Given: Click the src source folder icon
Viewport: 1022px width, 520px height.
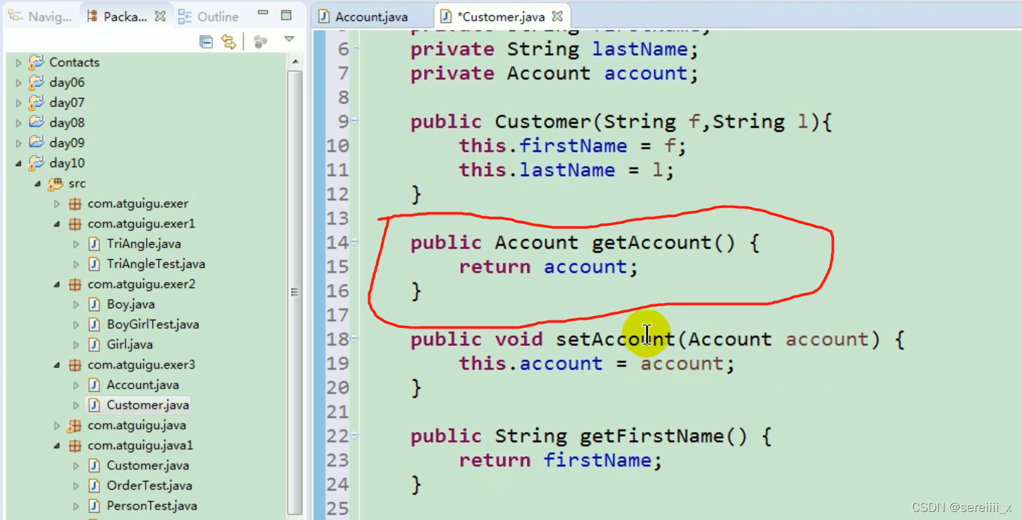Looking at the screenshot, I should (x=55, y=183).
